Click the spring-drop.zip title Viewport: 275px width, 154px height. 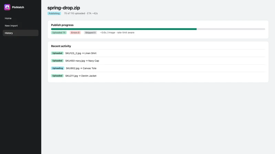pyautogui.click(x=64, y=8)
